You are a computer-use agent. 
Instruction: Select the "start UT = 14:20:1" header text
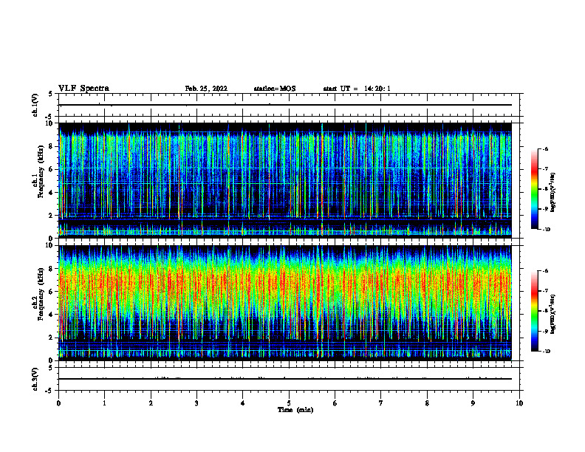[357, 89]
